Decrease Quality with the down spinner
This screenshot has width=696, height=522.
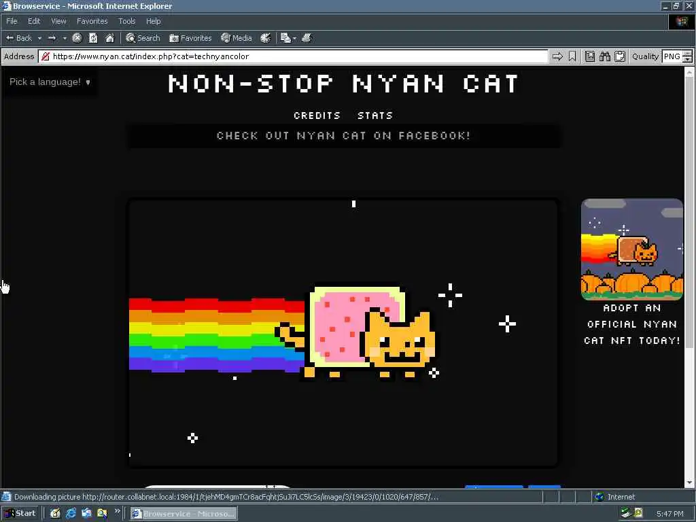(687, 60)
